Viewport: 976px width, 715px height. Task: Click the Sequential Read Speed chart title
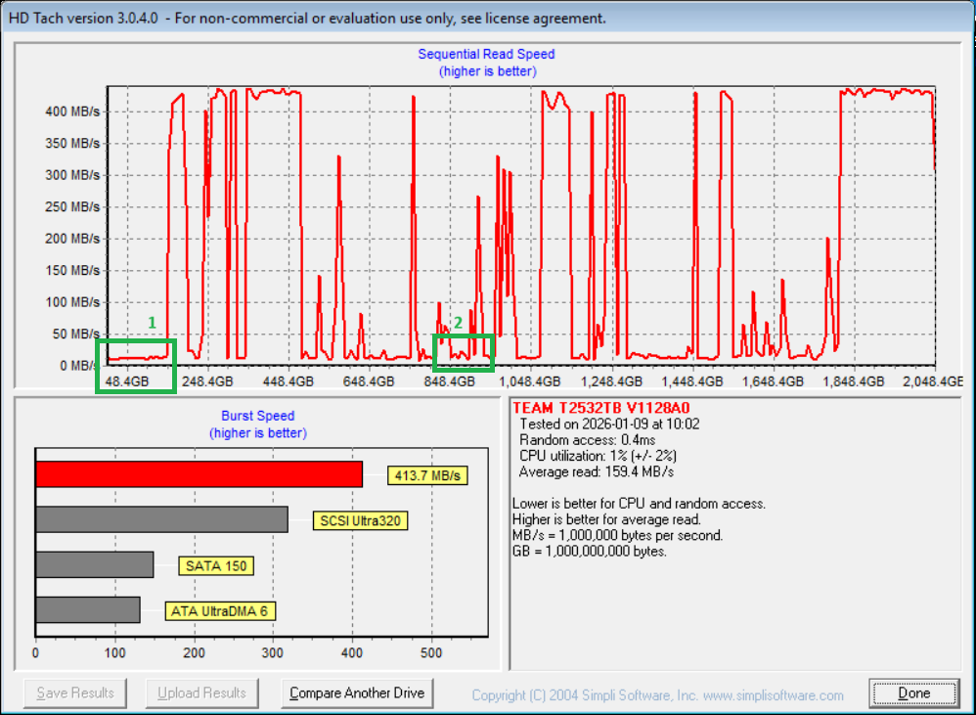(486, 55)
